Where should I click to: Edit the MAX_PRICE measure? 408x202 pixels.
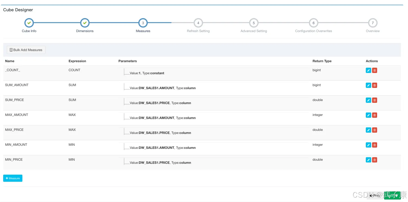[x=368, y=130]
